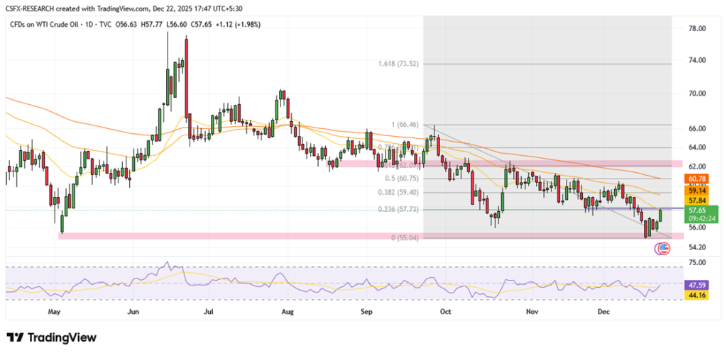The width and height of the screenshot is (727, 355).
Task: Select the 0.382 (59.40) Fibonacci level
Action: click(x=402, y=192)
